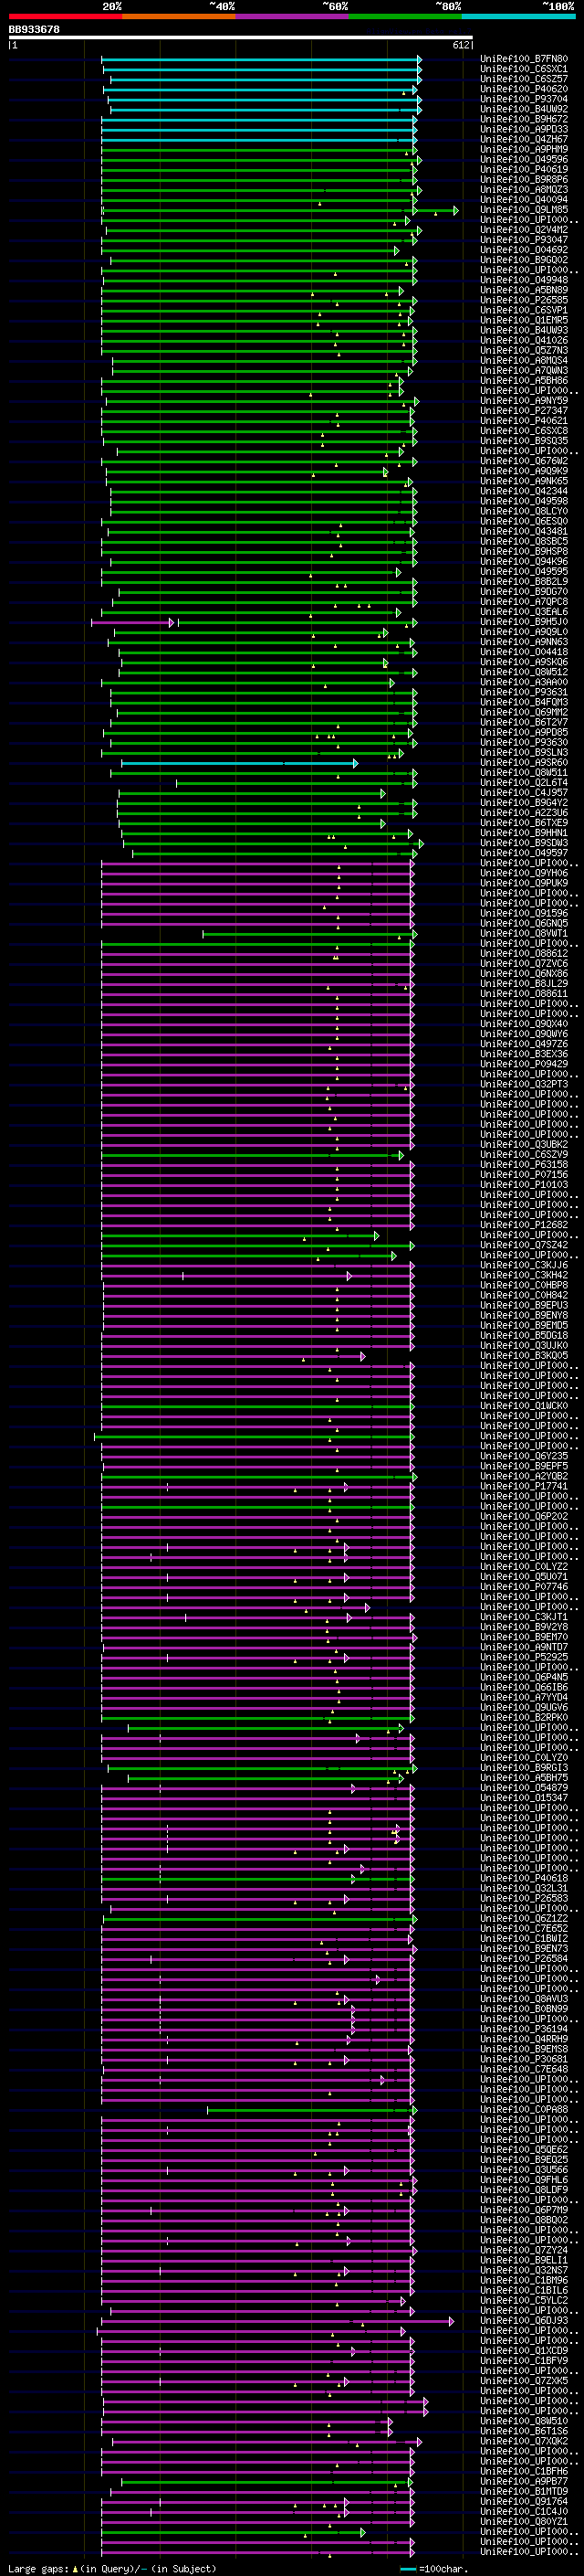
Task: Open hit UniRef100_C6SXC1
Action: pos(524,70)
